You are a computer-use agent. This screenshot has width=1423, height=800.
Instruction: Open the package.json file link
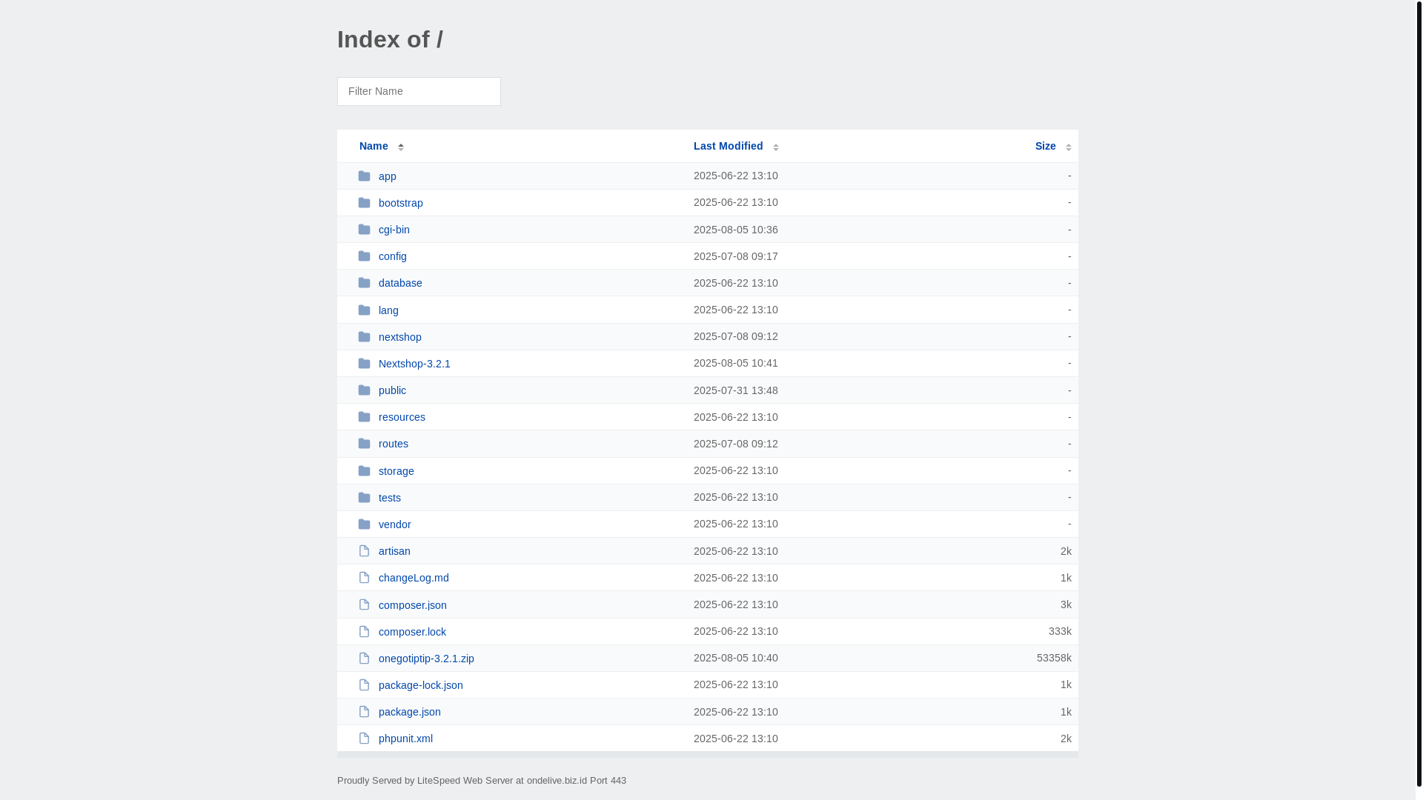(x=410, y=712)
